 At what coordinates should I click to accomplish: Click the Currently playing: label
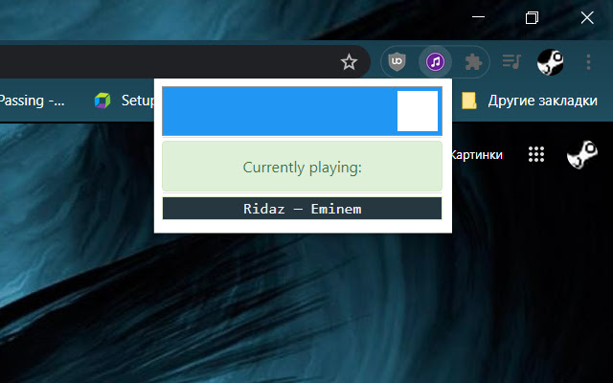point(303,168)
